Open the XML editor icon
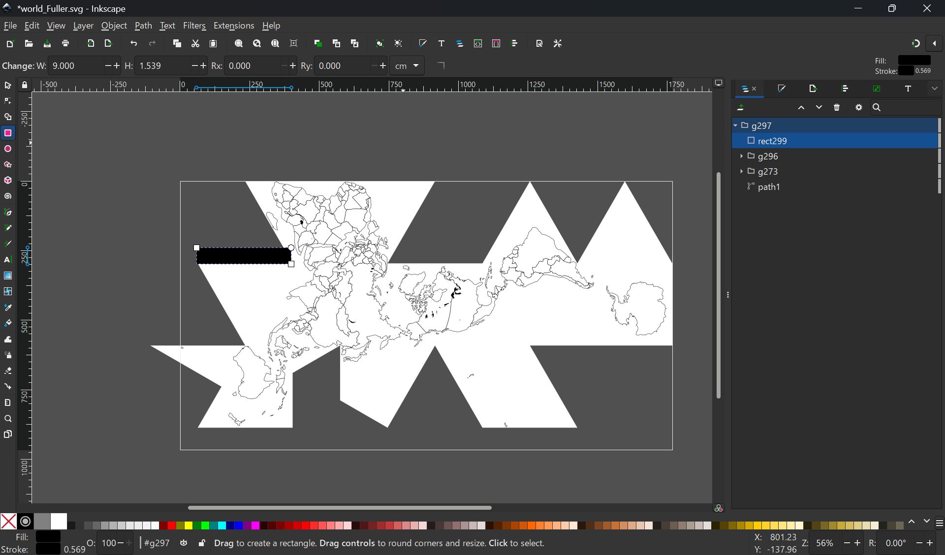Viewport: 945px width, 555px height. point(478,44)
